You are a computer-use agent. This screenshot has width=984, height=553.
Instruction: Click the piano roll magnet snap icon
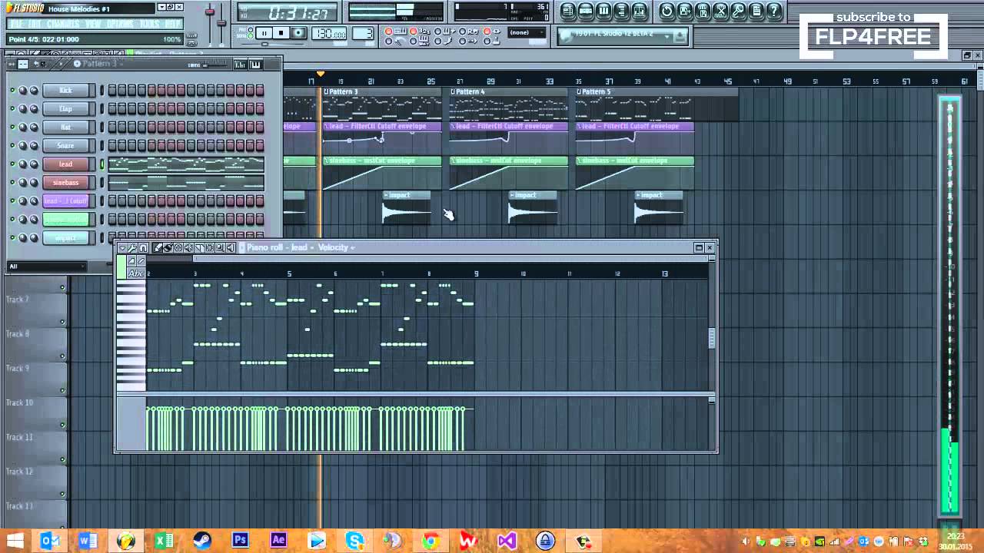[x=143, y=247]
